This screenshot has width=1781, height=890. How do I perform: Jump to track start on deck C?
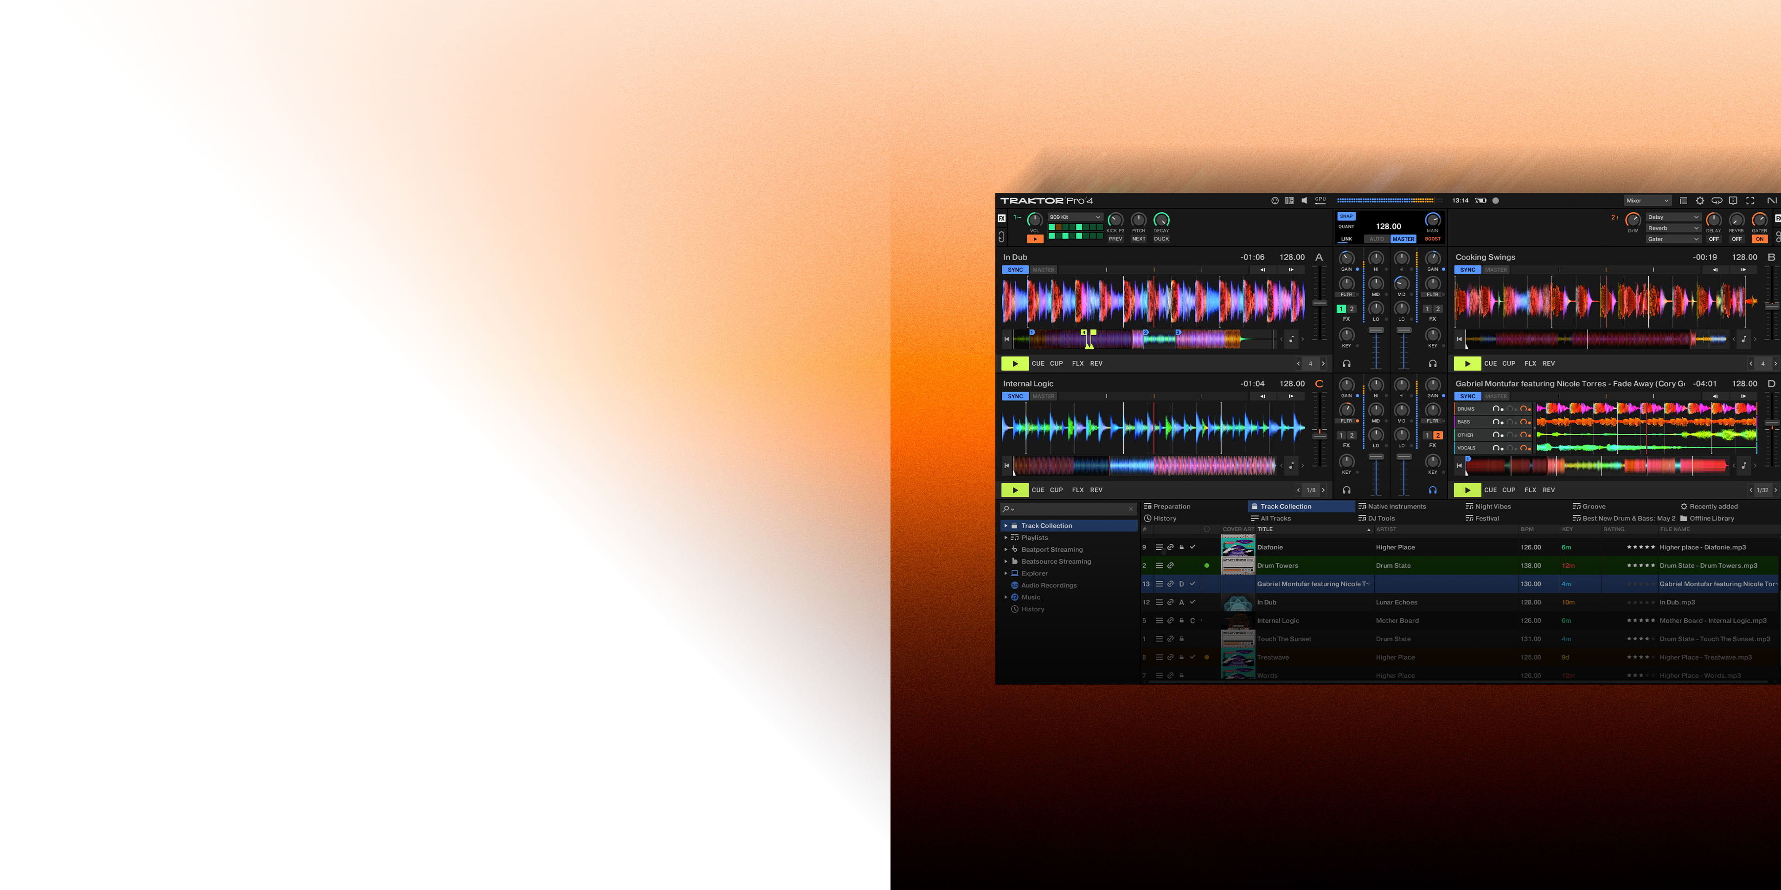point(1006,466)
